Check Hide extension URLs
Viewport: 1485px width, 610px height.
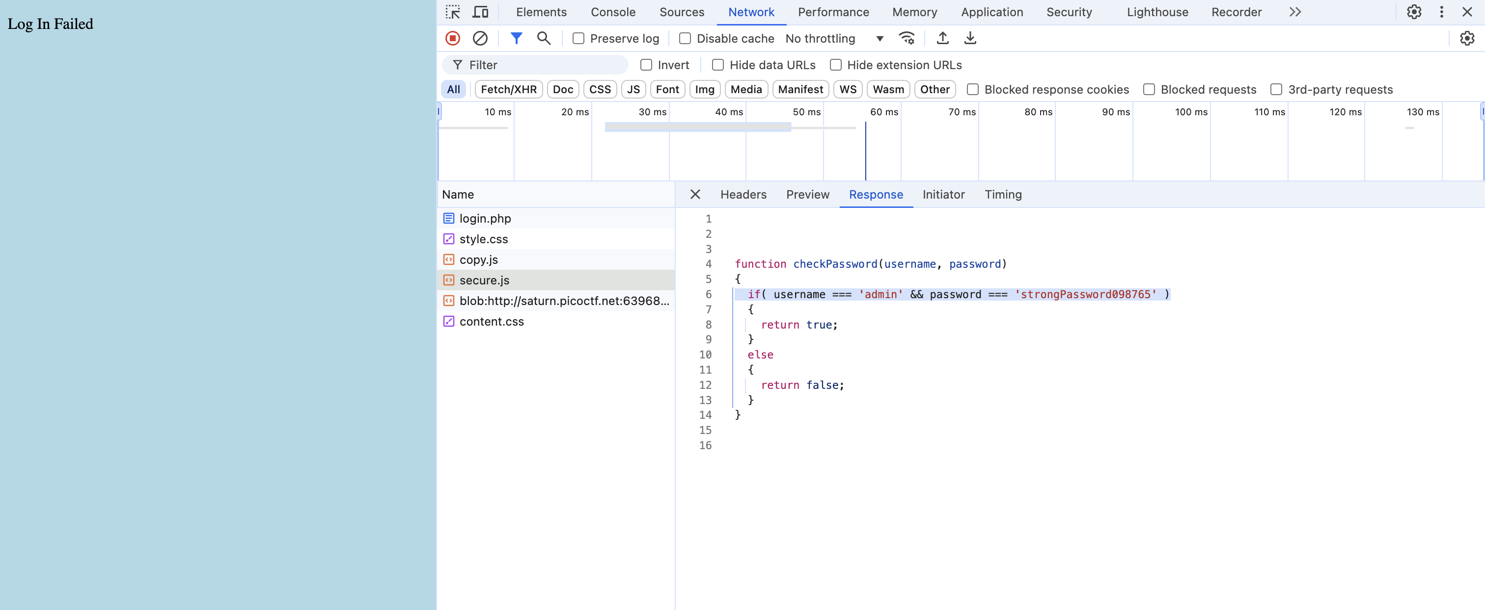click(x=835, y=65)
